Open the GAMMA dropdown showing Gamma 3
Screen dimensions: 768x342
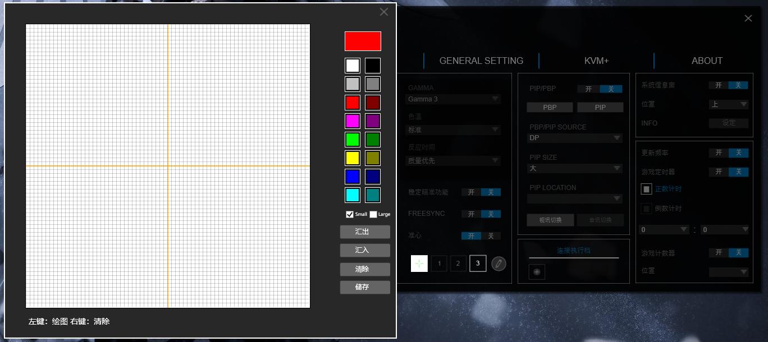coord(453,99)
